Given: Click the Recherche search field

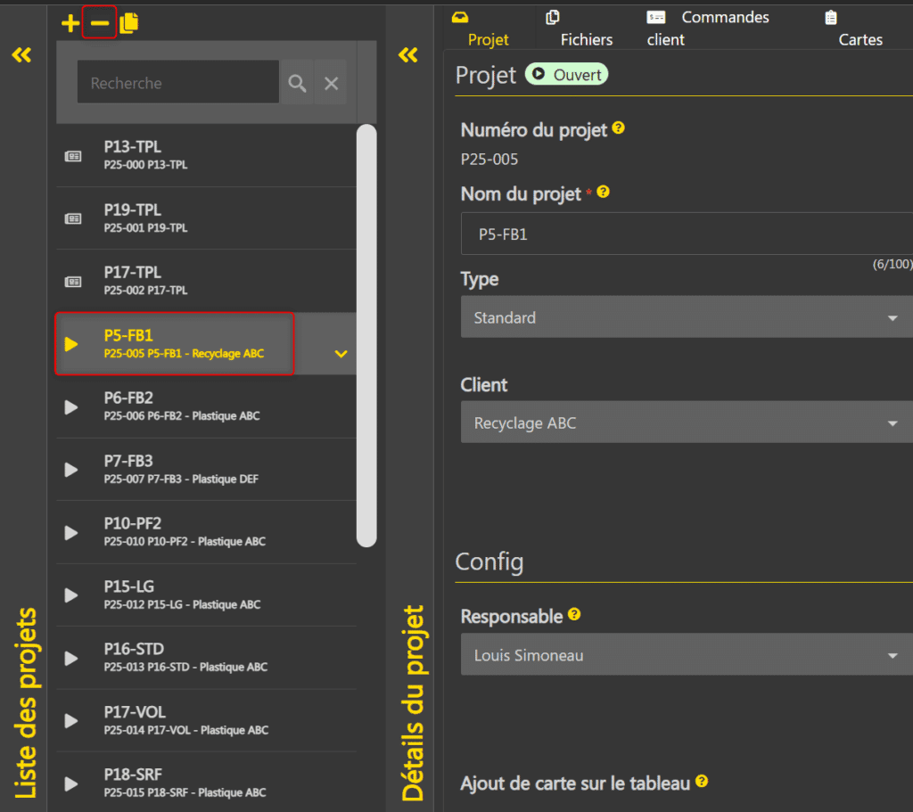Looking at the screenshot, I should (x=177, y=83).
